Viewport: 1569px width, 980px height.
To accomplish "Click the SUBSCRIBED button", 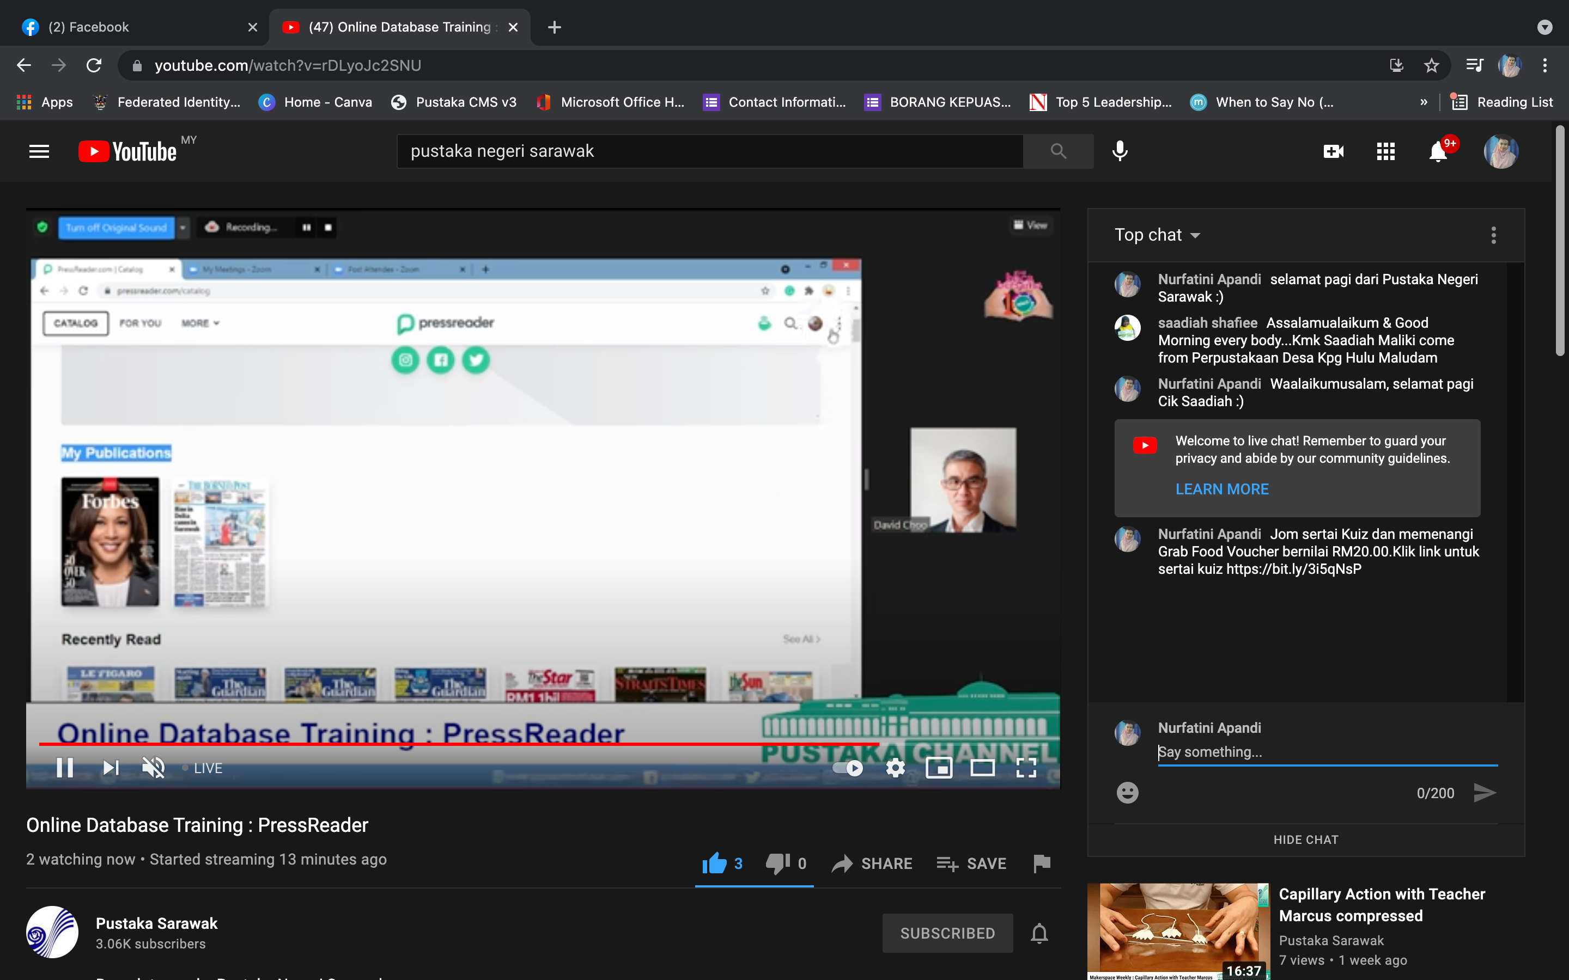I will coord(947,933).
